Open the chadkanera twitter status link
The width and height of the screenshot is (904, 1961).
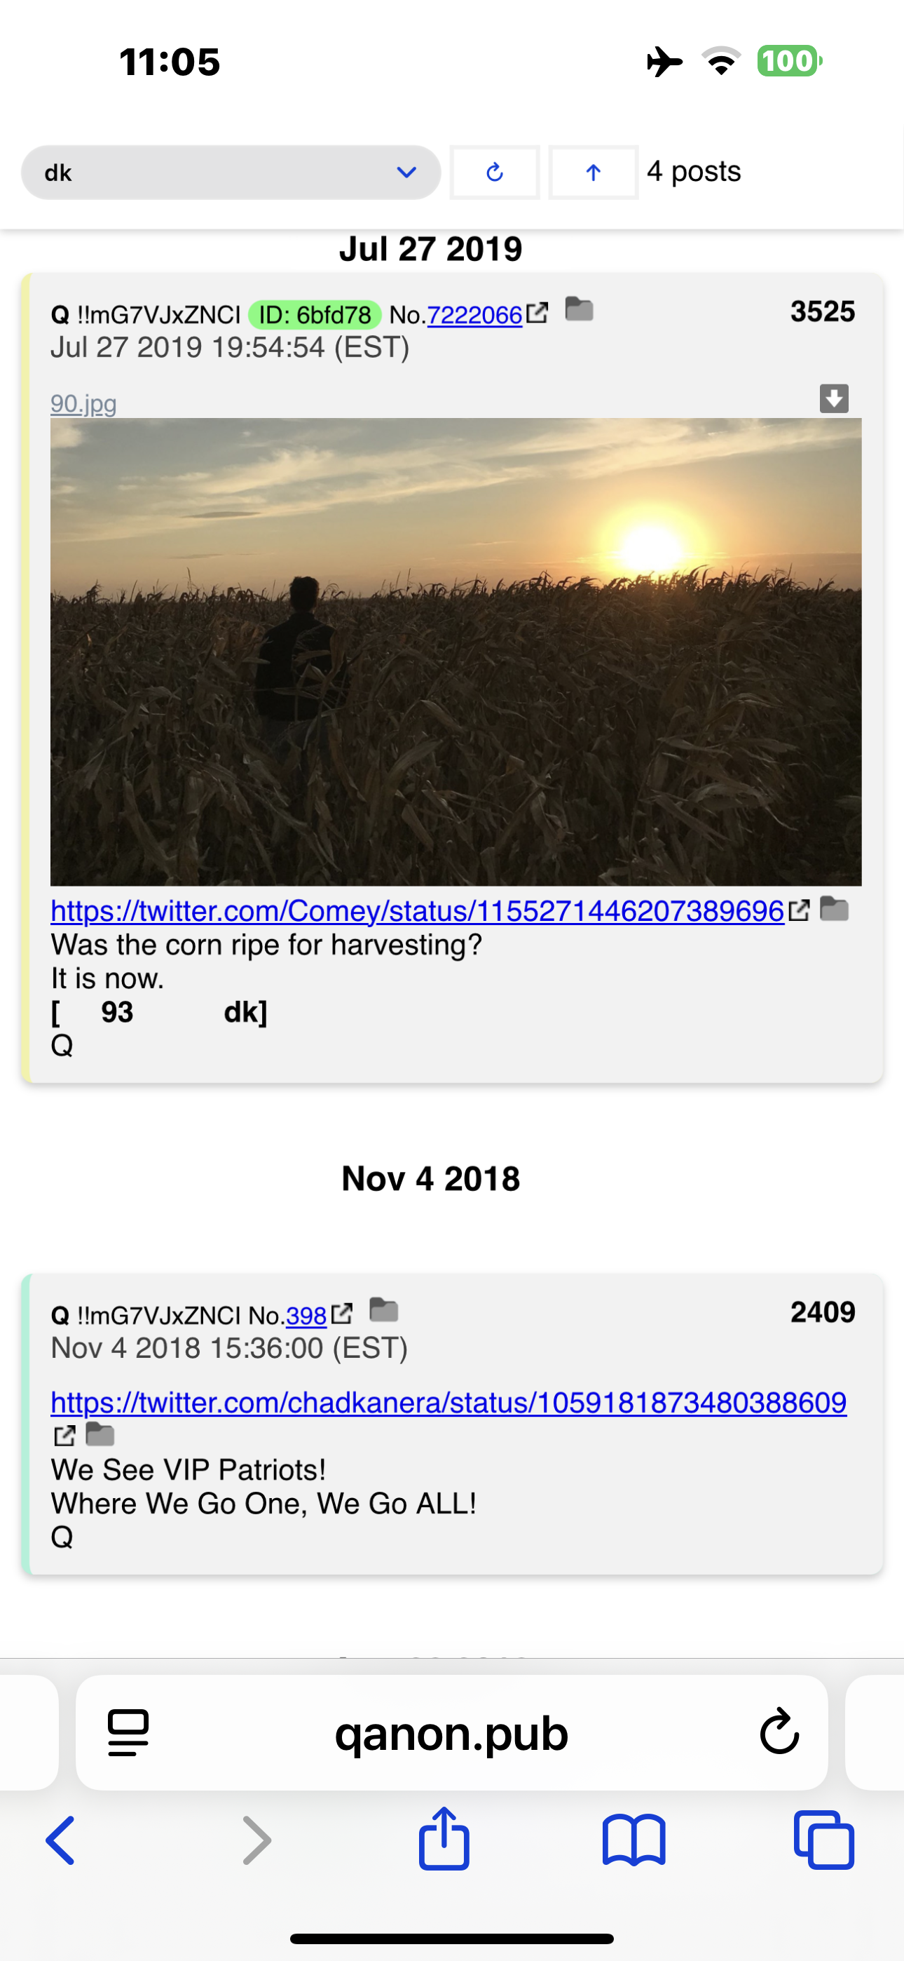pyautogui.click(x=448, y=1402)
